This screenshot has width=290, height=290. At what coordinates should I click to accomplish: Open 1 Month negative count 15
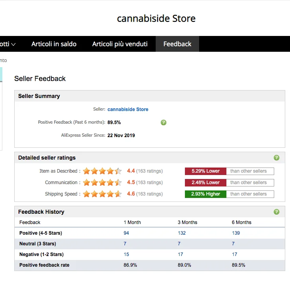point(126,254)
